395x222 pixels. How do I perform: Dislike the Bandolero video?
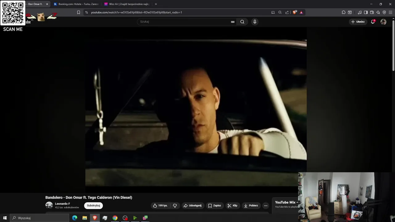[175, 206]
